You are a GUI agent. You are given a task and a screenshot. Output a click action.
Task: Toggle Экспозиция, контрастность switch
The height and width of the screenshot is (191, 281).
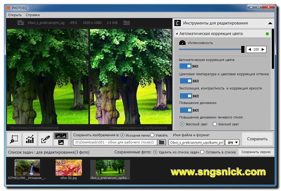186,96
